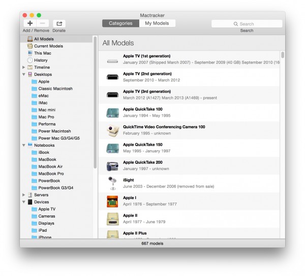The width and height of the screenshot is (305, 276).
Task: Select the eMac sidebar entry
Action: point(40,96)
